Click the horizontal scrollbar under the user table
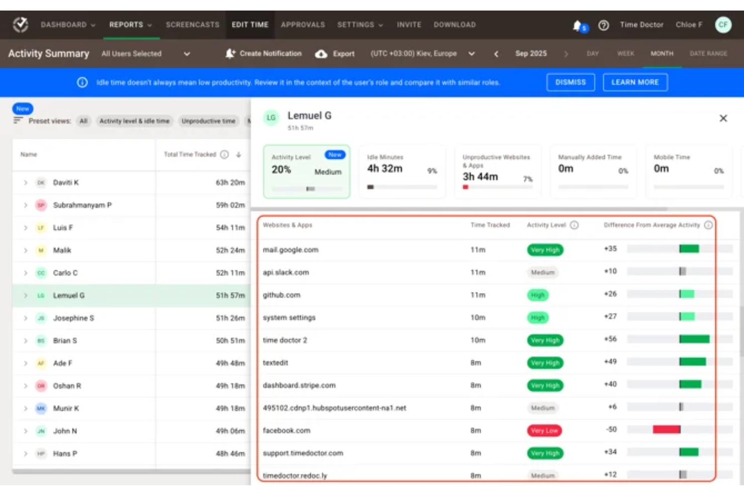The image size is (744, 496). point(131,471)
